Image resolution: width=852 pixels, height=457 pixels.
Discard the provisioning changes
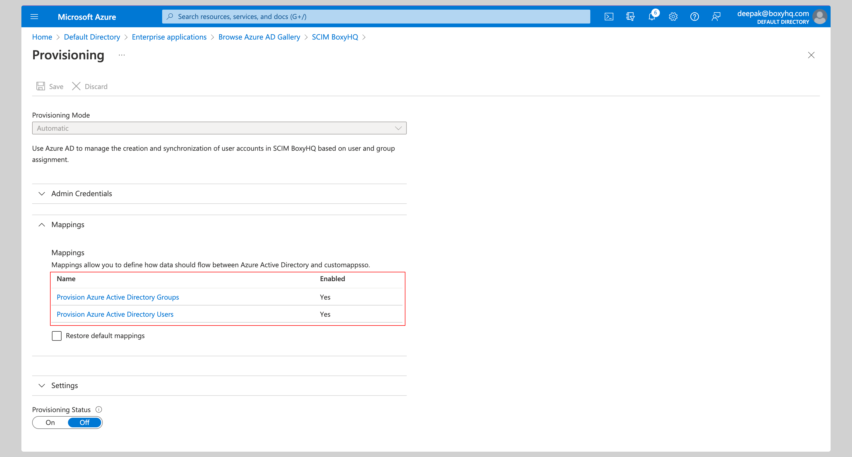coord(89,86)
